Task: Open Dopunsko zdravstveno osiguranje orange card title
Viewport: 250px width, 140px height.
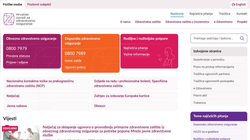Action: pos(82,41)
